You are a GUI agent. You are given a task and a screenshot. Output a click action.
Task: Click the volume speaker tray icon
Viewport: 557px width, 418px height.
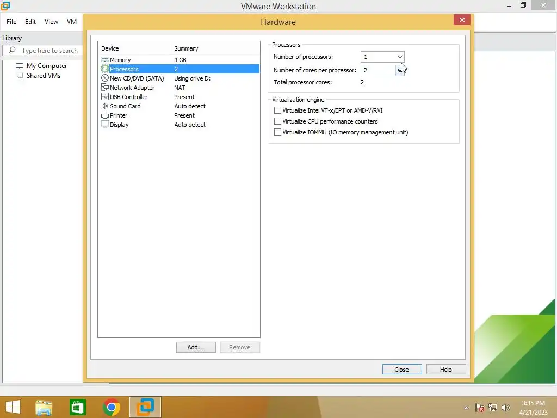point(506,408)
